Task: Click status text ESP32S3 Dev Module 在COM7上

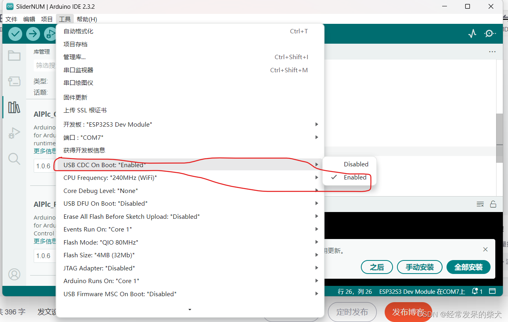Action: 422,291
